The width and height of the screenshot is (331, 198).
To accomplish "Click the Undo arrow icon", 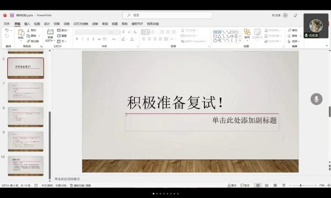I will (7, 30).
